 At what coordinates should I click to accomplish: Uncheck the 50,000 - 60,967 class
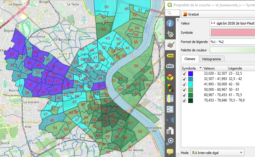coord(184,90)
